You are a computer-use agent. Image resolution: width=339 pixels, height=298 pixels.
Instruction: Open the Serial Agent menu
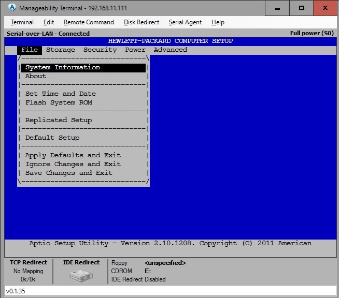185,22
